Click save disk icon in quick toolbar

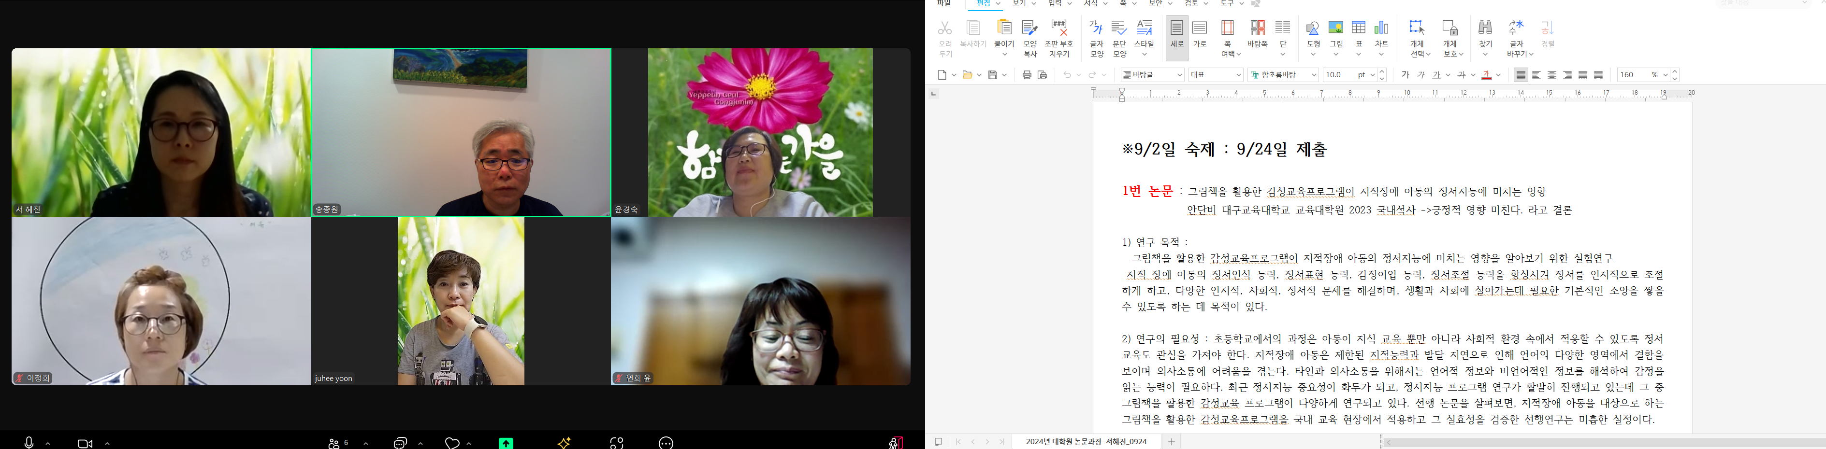(993, 74)
